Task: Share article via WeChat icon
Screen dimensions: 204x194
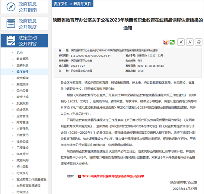Action: coord(172,42)
